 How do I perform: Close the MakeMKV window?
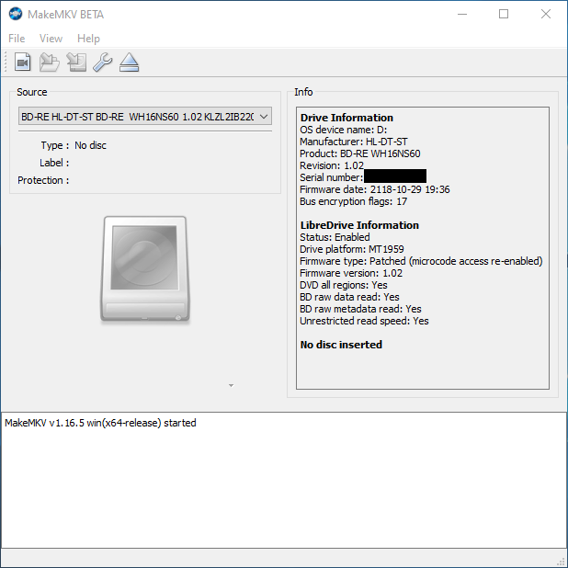point(546,14)
